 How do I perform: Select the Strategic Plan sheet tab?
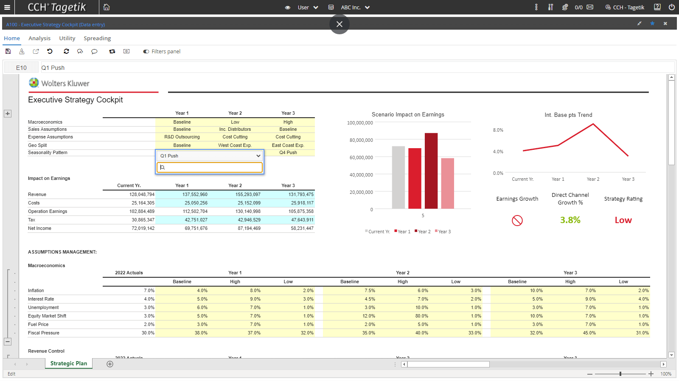(x=69, y=363)
